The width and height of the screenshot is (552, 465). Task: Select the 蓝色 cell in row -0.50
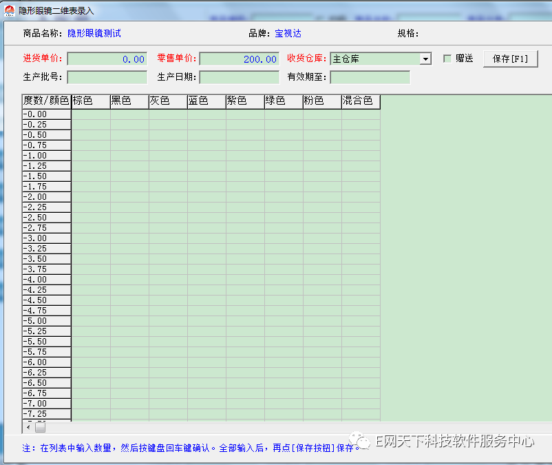[x=206, y=135]
